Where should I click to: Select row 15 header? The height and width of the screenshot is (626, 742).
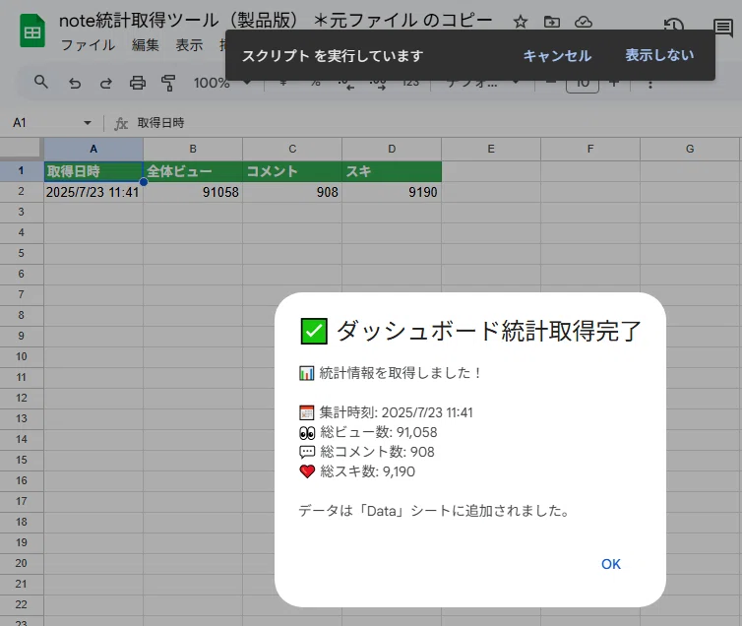22,460
